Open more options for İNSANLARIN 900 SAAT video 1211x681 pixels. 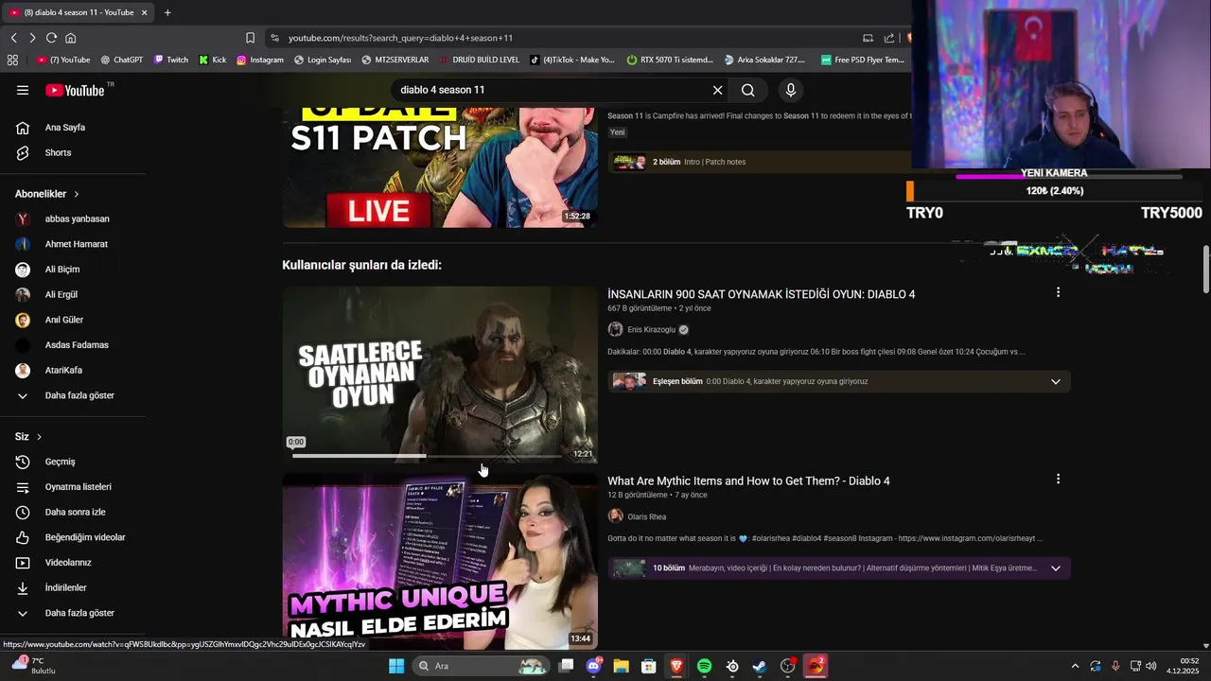(x=1058, y=292)
